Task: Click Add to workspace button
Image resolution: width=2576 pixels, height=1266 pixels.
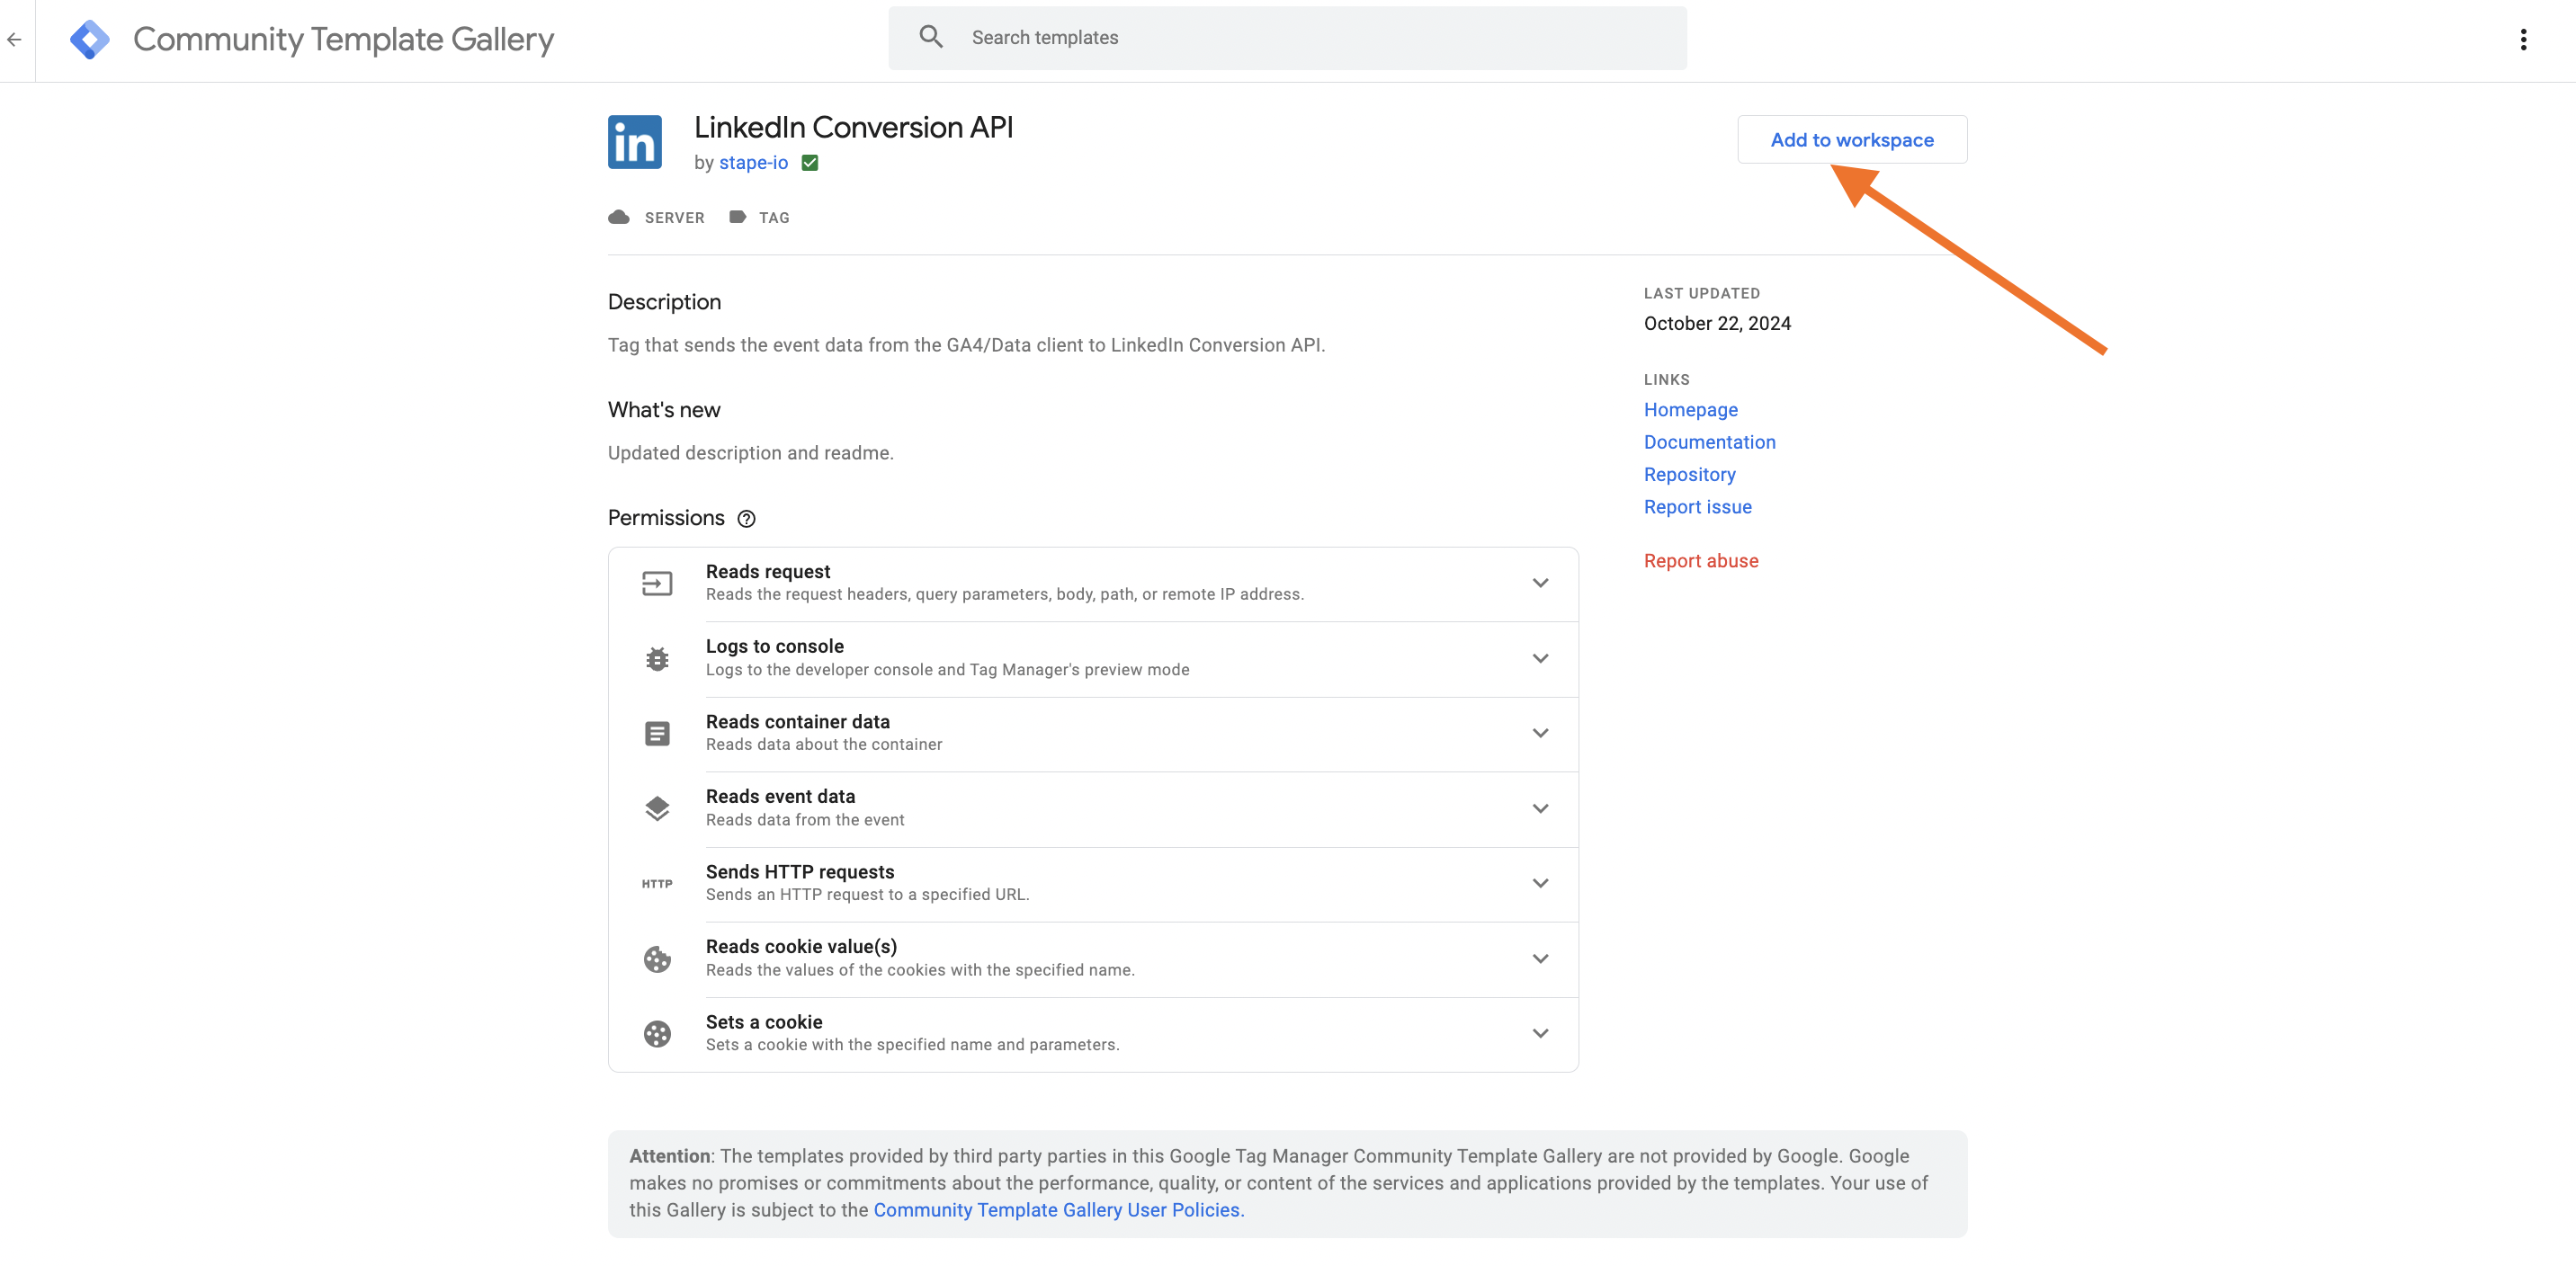Action: pyautogui.click(x=1852, y=140)
